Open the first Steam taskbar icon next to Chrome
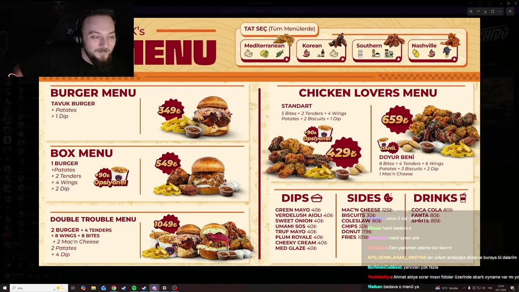 tap(124, 288)
